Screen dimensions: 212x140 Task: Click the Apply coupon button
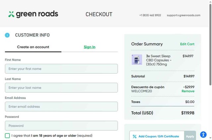190,136
